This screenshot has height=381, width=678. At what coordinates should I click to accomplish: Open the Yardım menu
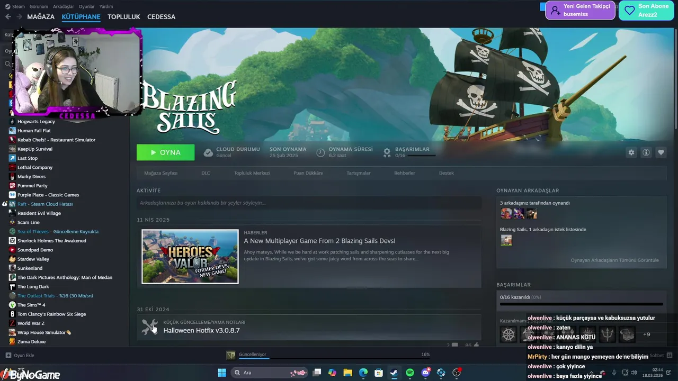pyautogui.click(x=106, y=6)
